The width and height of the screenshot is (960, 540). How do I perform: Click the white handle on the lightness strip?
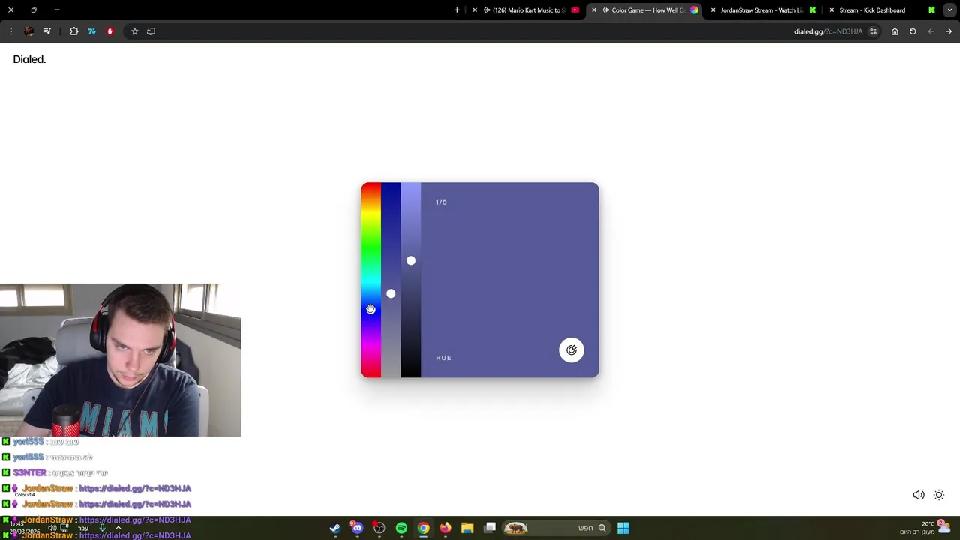click(x=411, y=260)
